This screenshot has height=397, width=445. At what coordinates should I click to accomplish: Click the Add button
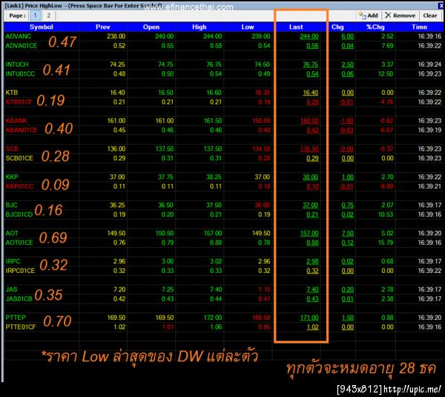pyautogui.click(x=368, y=16)
